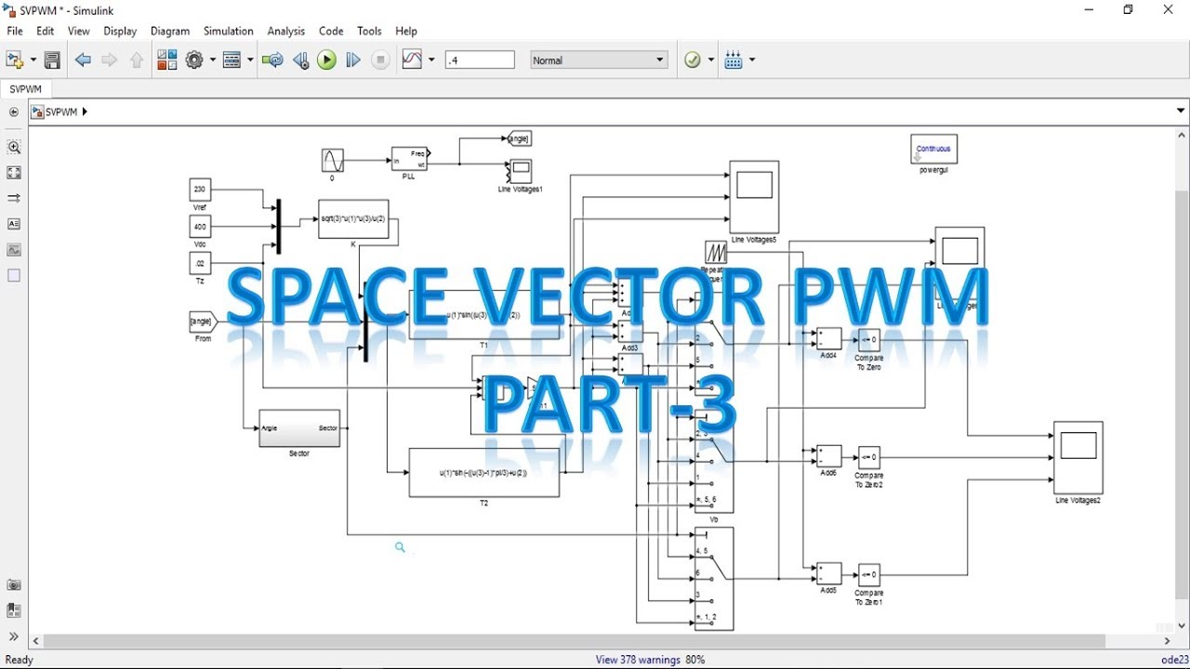Click the screenshot camera icon
Screen dimensions: 1190x669
14,585
